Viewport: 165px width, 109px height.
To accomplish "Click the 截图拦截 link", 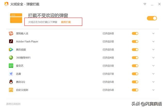I will (x=66, y=22).
